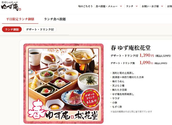Click the 浅利と筍の土瓶蒸し menu entry
This screenshot has height=125, width=172.
coord(123,73)
